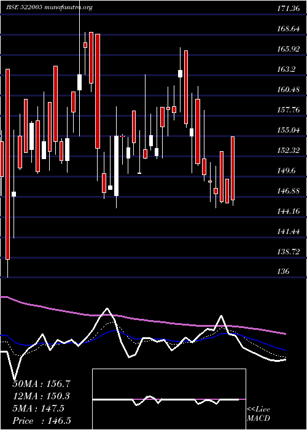Click the 160.48 price axis label
The width and height of the screenshot is (307, 430).
[x=288, y=90]
